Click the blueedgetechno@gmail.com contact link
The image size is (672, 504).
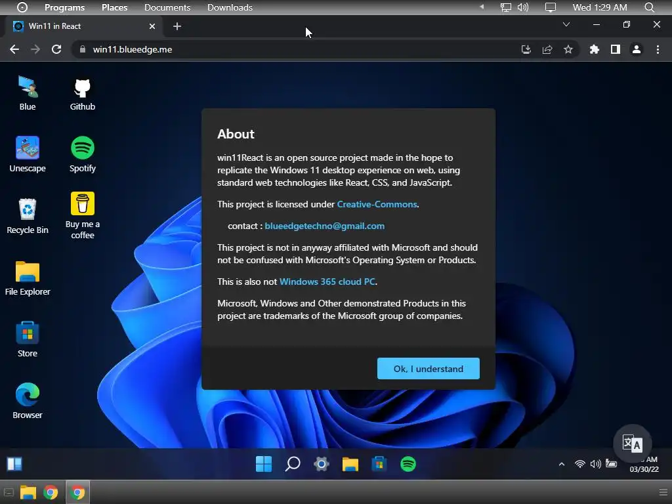click(324, 226)
